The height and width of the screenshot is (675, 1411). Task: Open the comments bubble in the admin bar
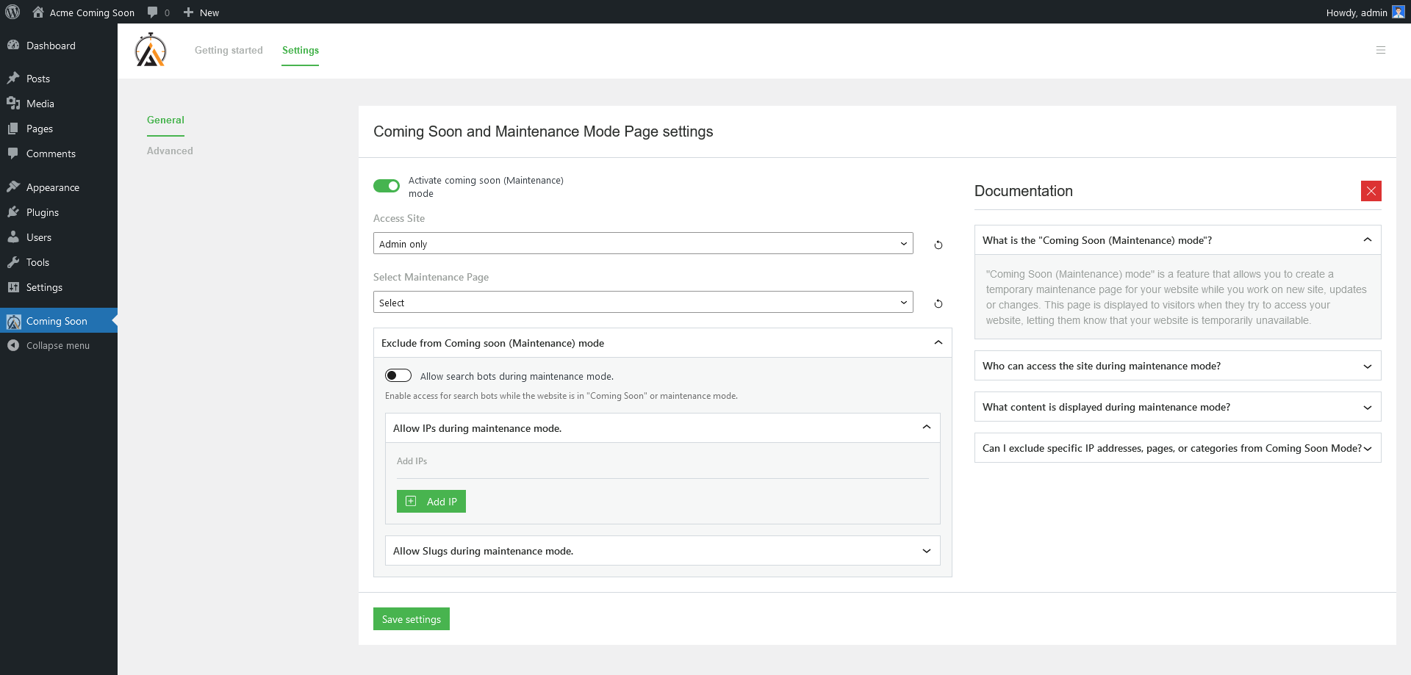153,12
